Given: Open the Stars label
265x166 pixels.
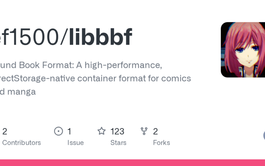Looking at the screenshot, I should point(118,143).
